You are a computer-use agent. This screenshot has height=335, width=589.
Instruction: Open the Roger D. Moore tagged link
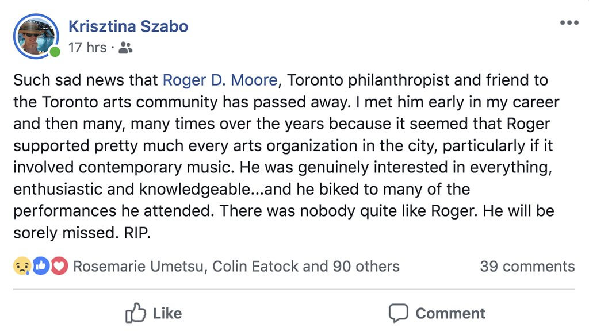click(x=220, y=80)
